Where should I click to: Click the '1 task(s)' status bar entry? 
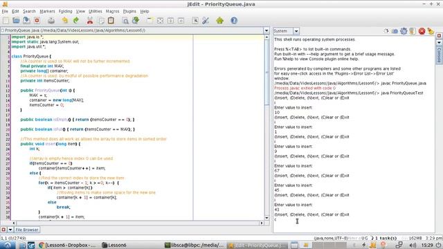(x=386, y=238)
